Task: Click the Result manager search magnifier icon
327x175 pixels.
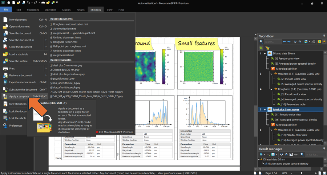Action: click(x=302, y=155)
